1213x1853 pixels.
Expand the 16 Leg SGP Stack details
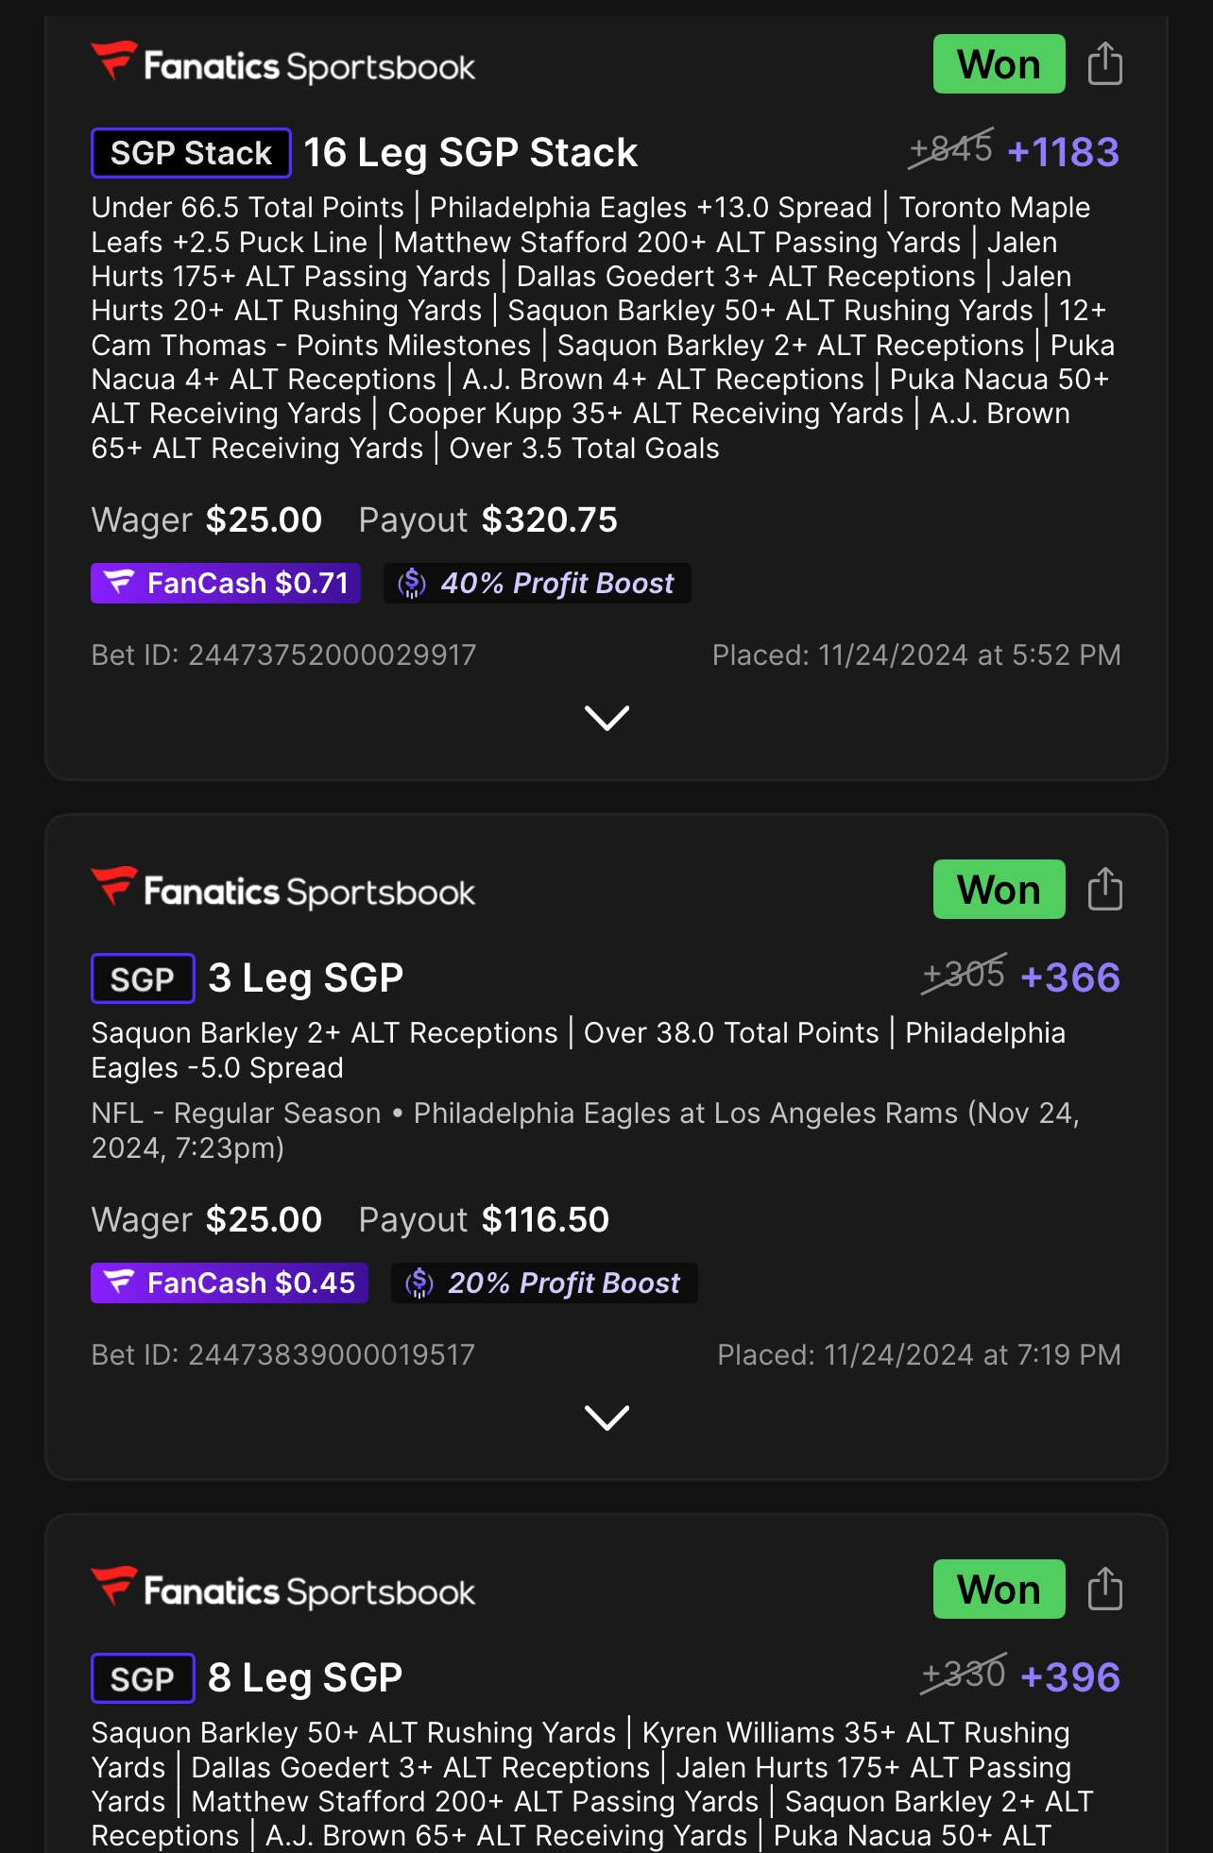(x=606, y=718)
